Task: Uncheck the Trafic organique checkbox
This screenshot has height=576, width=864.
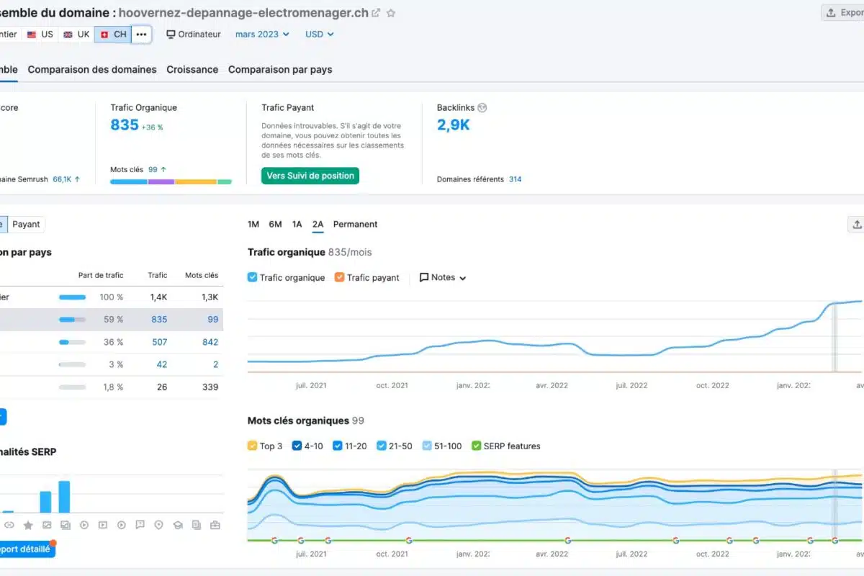Action: pyautogui.click(x=253, y=277)
